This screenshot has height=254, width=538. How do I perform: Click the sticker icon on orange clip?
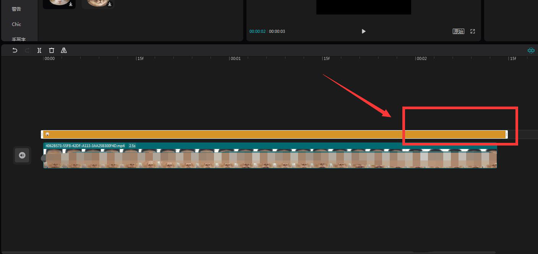[47, 134]
